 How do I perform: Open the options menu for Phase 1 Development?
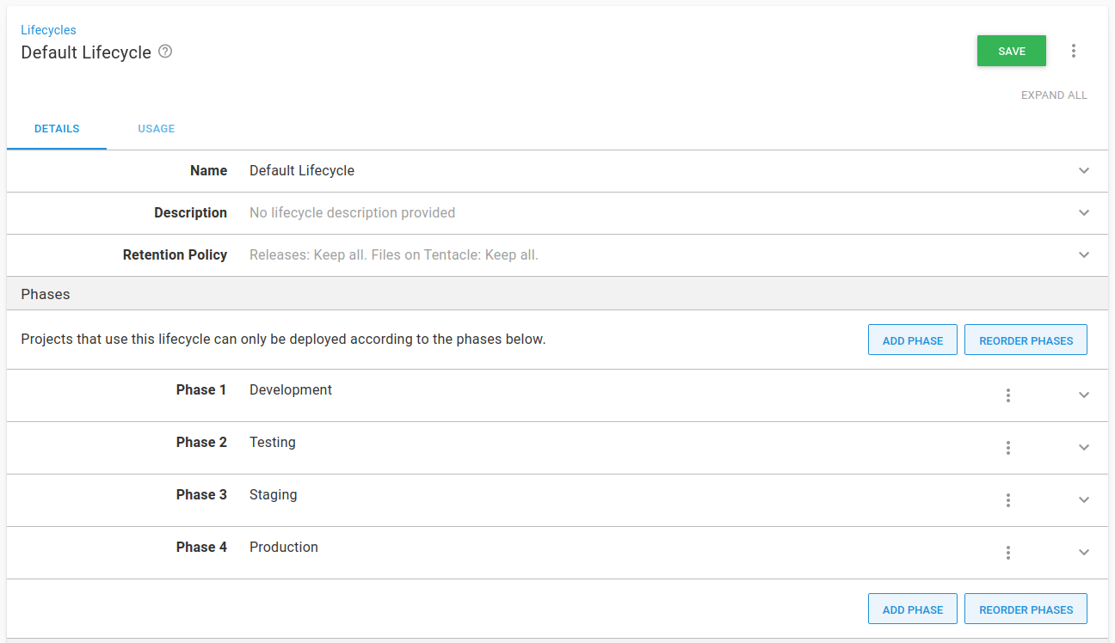[1007, 395]
